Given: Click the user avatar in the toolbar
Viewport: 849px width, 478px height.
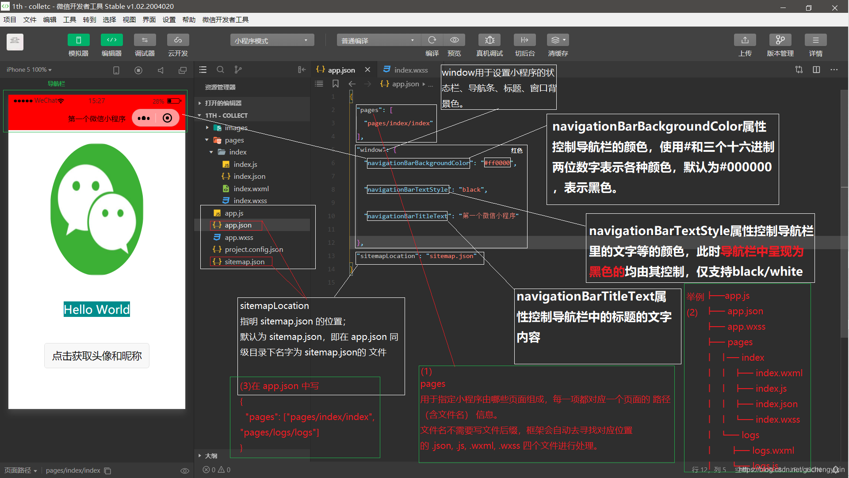Looking at the screenshot, I should (15, 42).
